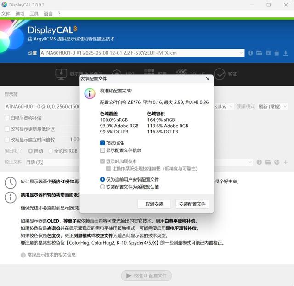Open the display ATNA60HU01-0 dropdown
The image size is (294, 286).
(42, 107)
